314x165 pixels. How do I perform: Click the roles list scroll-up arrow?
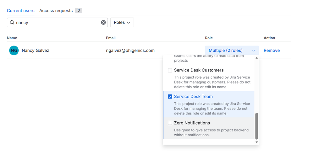pos(256,58)
